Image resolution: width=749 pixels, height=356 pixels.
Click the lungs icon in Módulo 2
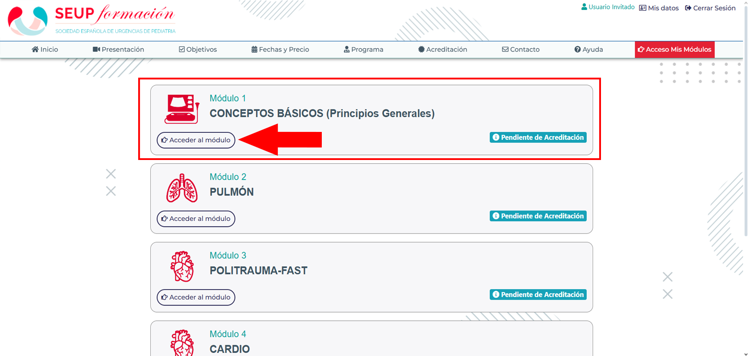coord(182,188)
